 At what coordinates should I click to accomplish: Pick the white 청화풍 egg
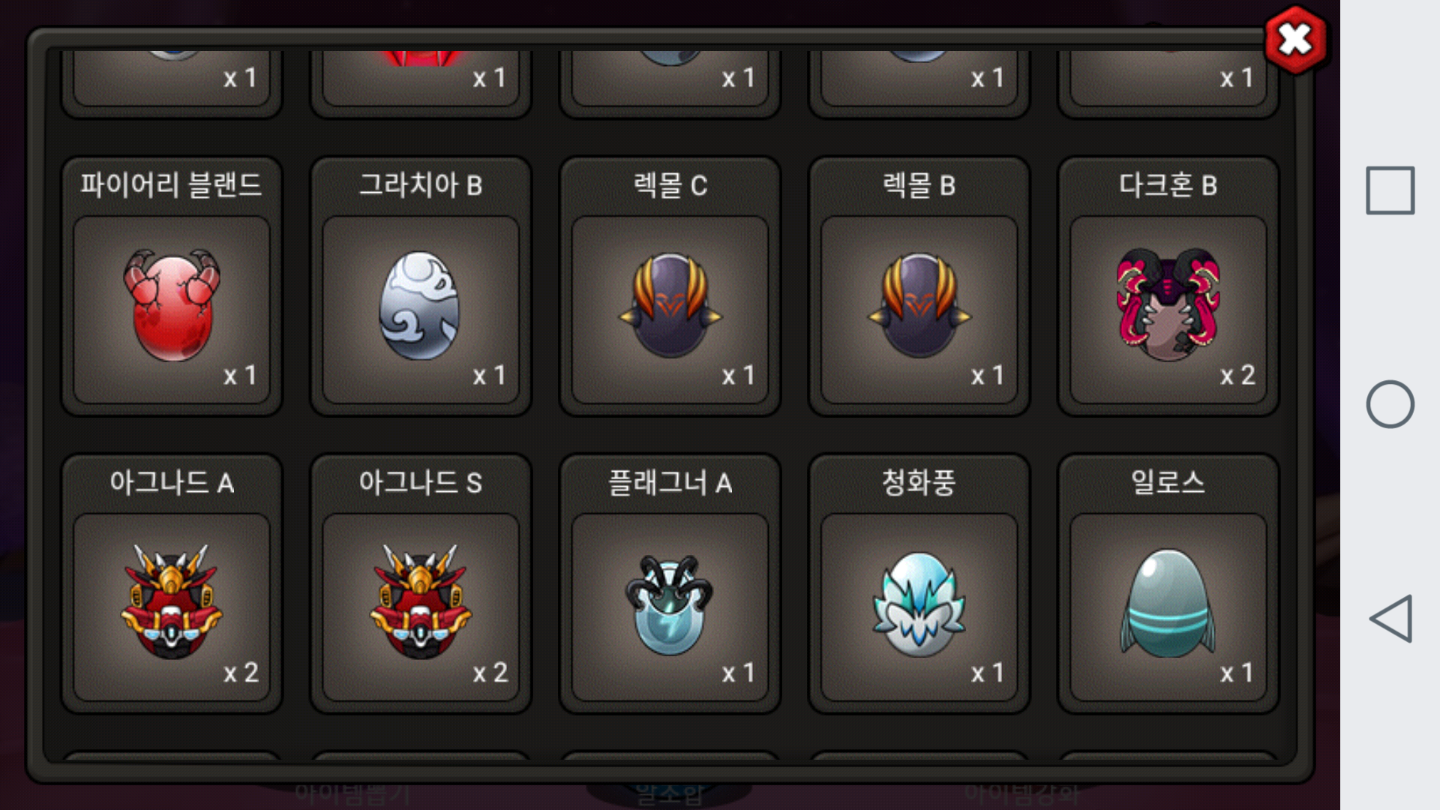point(919,604)
